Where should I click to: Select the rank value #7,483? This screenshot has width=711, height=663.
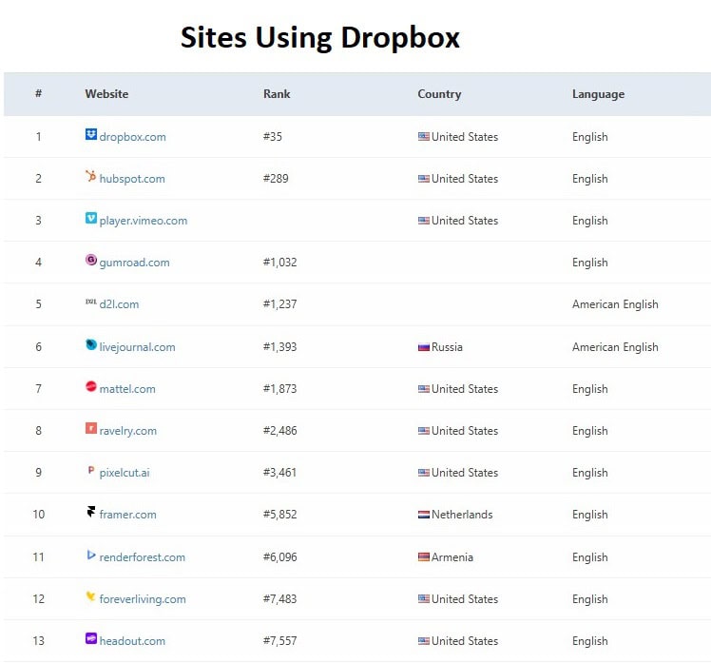279,599
